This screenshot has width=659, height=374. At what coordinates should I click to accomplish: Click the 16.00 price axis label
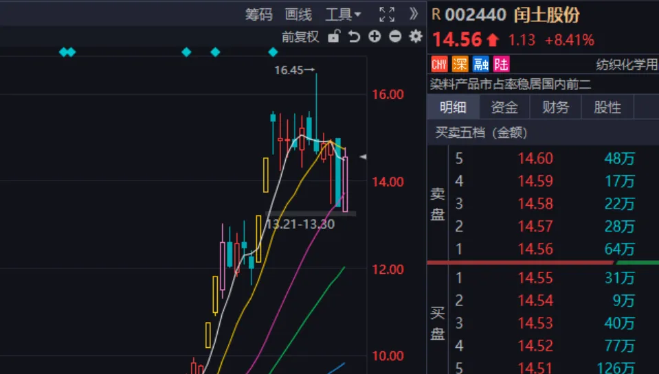coord(388,95)
